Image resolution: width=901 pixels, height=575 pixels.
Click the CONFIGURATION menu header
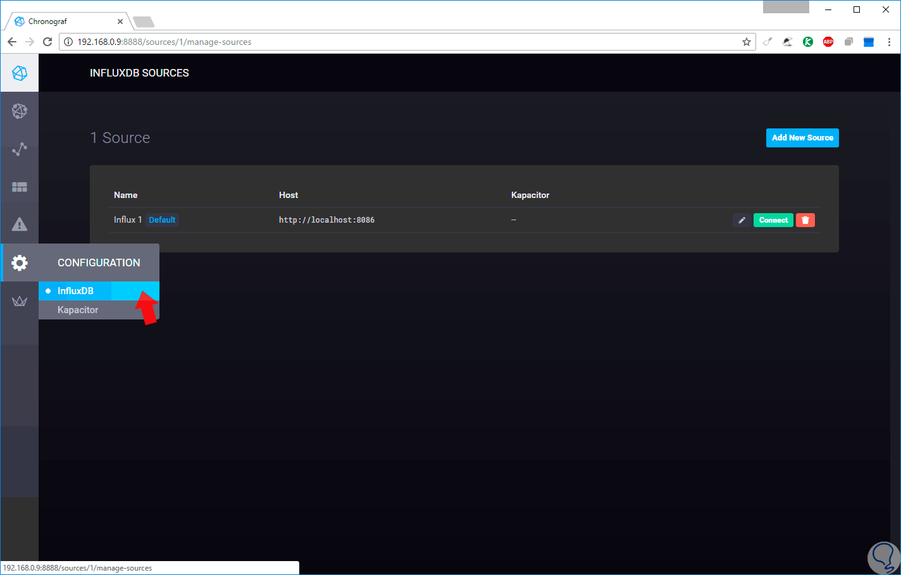point(99,263)
